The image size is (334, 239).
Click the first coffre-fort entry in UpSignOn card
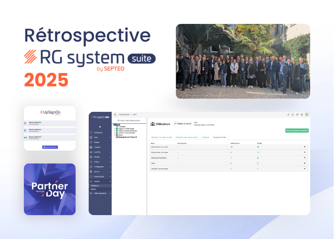pos(50,123)
